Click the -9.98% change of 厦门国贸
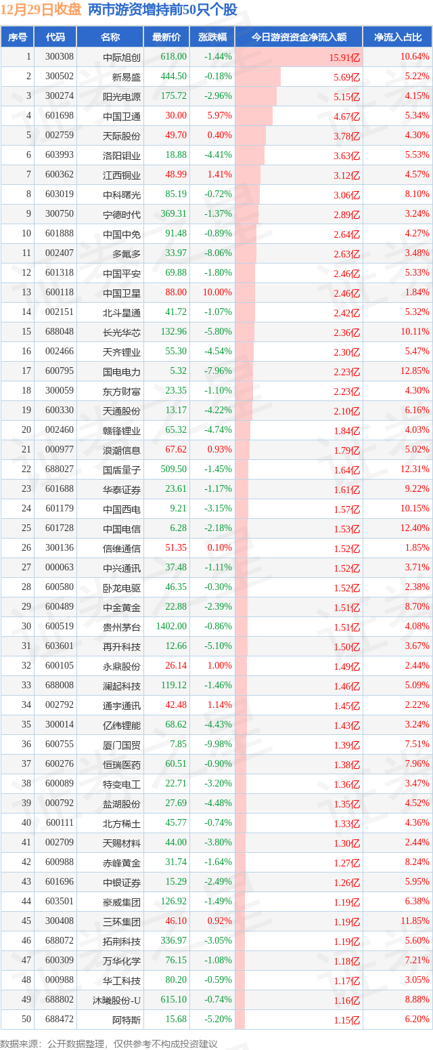Viewport: 433px width, 1050px height. click(219, 744)
